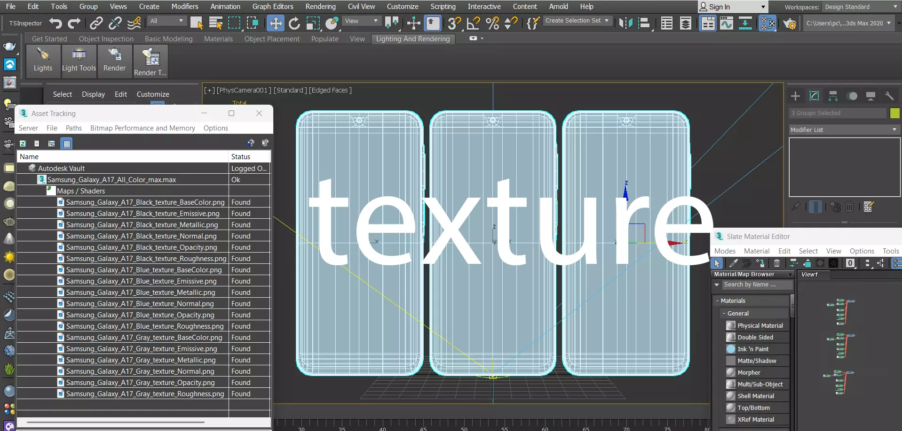Open the Graph Editors menu
The image size is (902, 431).
[273, 7]
